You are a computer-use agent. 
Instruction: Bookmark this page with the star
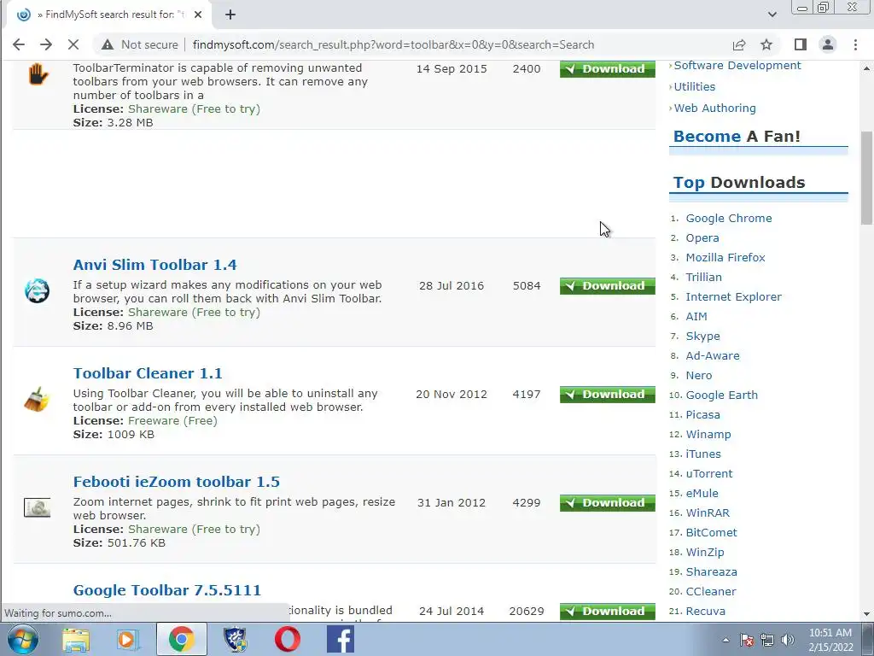[766, 44]
